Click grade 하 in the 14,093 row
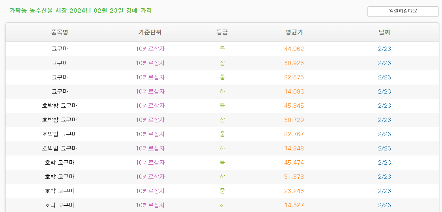This screenshot has width=442, height=212. click(222, 92)
